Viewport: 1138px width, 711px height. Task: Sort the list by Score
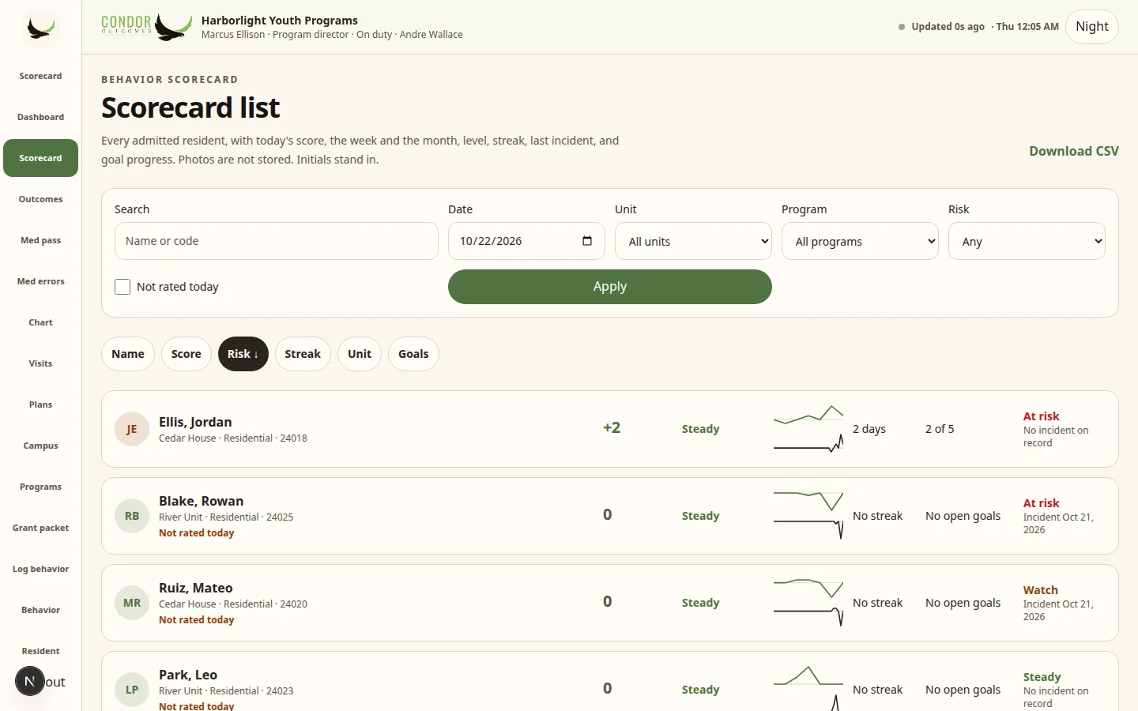(x=187, y=354)
